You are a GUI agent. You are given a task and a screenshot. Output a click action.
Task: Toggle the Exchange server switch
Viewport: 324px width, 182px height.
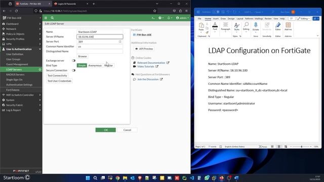point(73,61)
